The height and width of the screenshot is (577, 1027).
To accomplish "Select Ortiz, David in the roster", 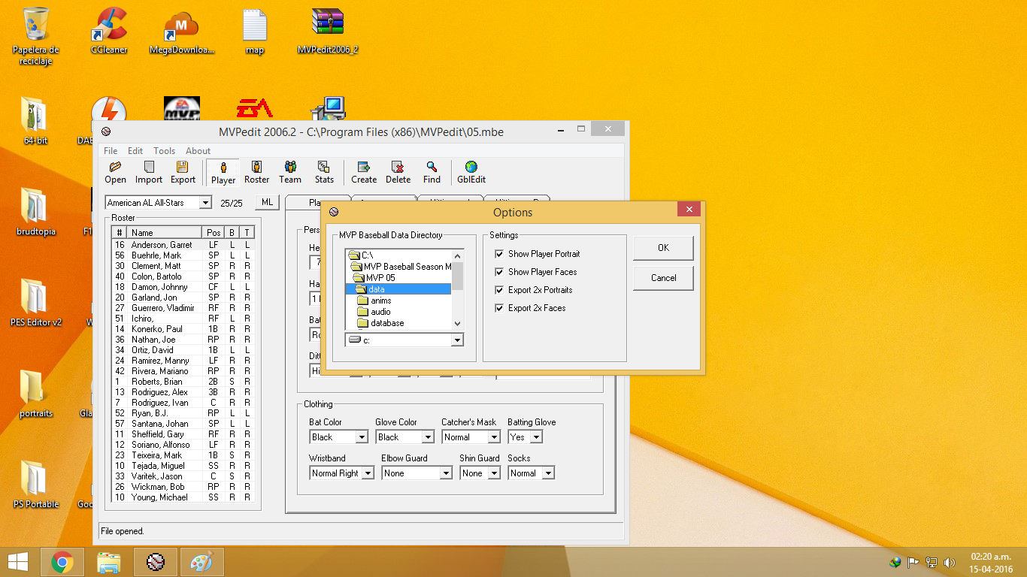I will tap(183, 350).
